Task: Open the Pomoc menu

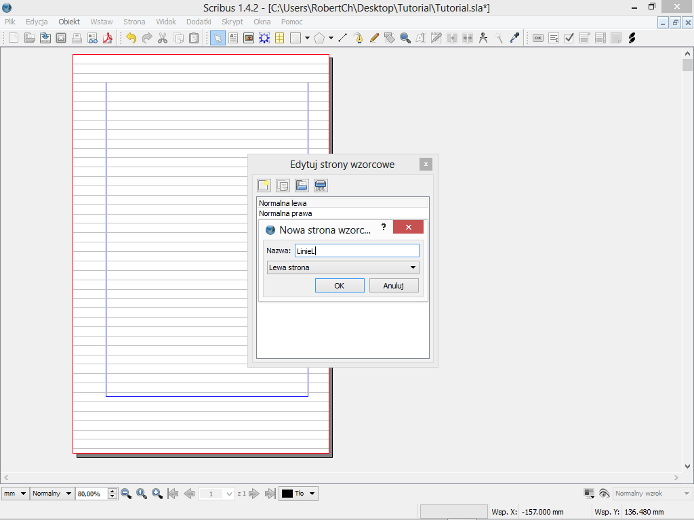Action: (x=292, y=22)
